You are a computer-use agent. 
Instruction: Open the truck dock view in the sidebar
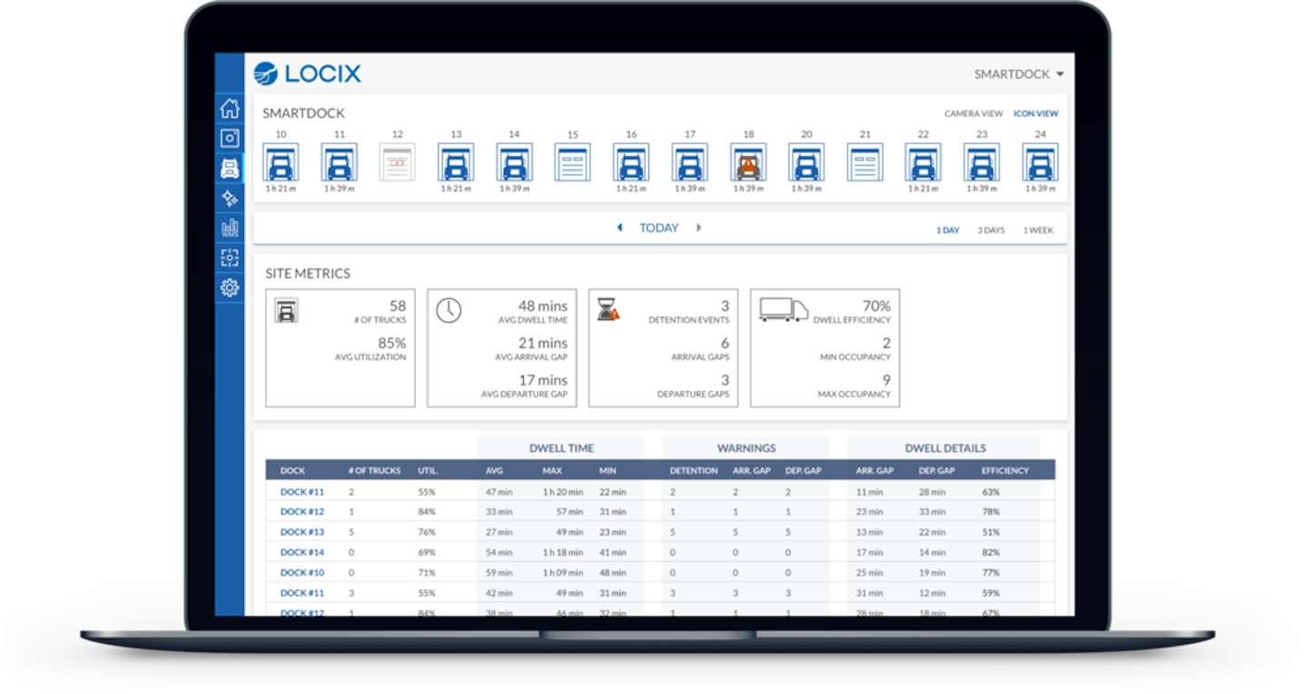coord(230,168)
